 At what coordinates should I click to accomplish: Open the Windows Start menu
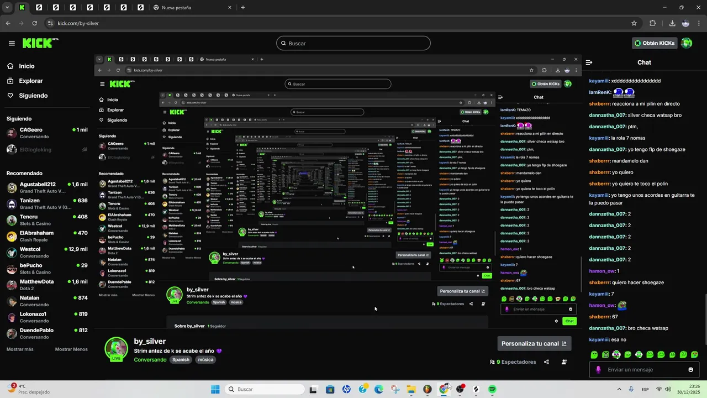[215, 389]
